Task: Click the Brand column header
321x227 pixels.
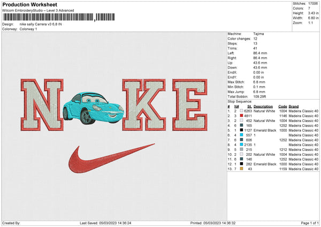Action: 294,107
